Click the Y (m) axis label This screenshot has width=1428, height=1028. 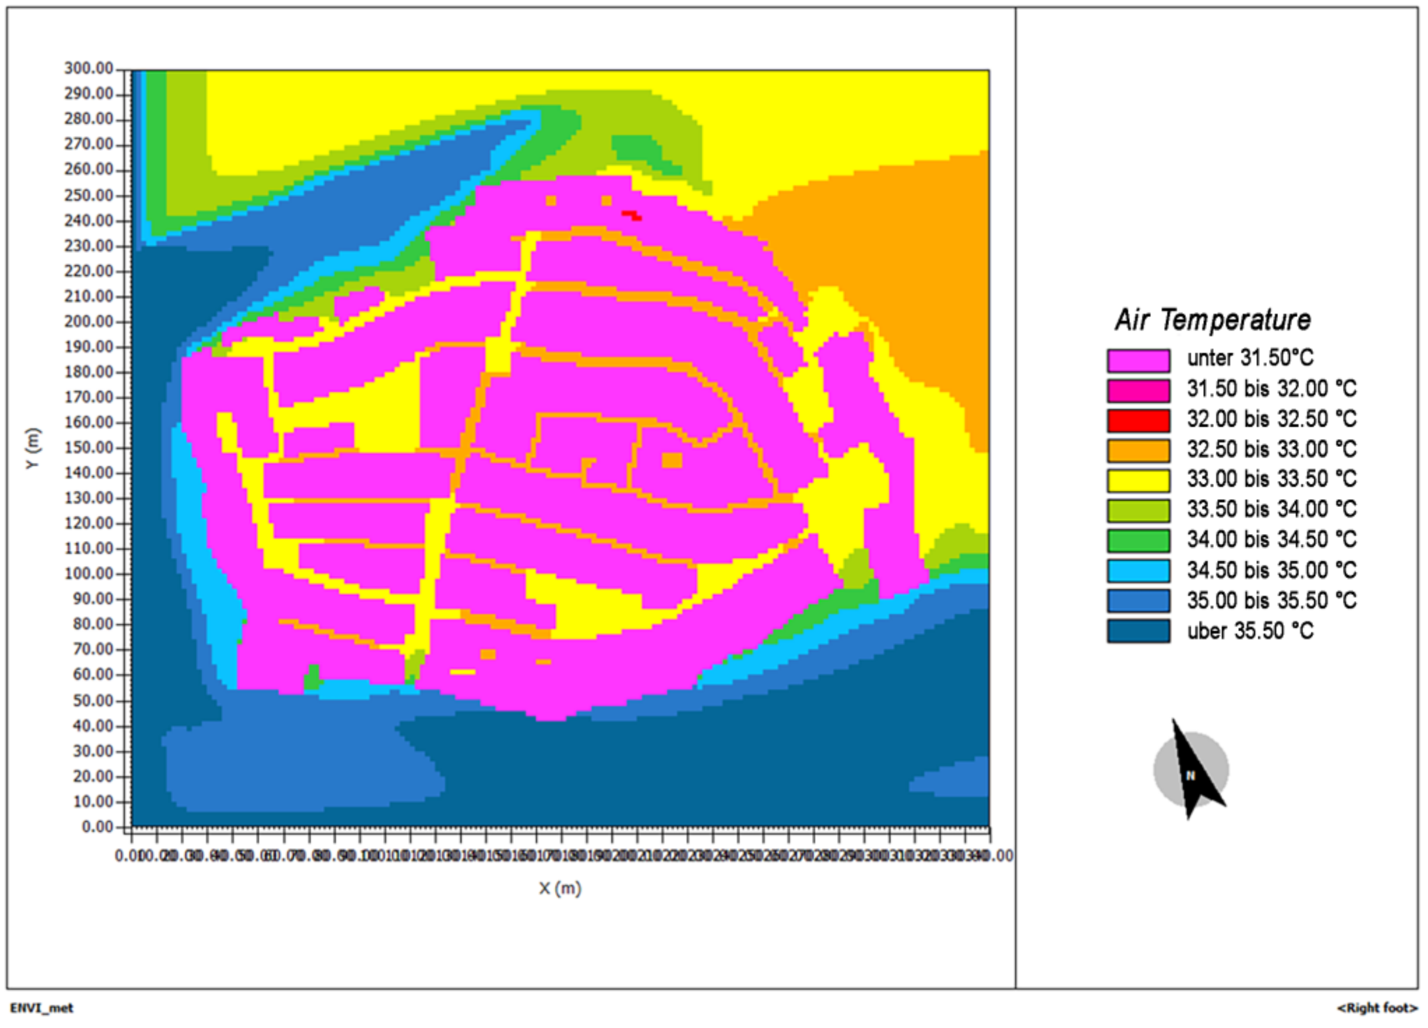[34, 448]
